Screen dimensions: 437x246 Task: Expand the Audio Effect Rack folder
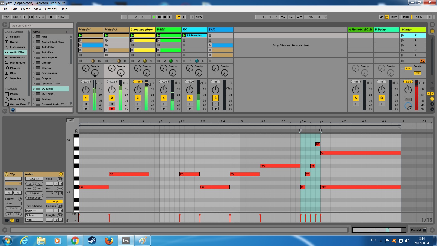tap(34, 42)
